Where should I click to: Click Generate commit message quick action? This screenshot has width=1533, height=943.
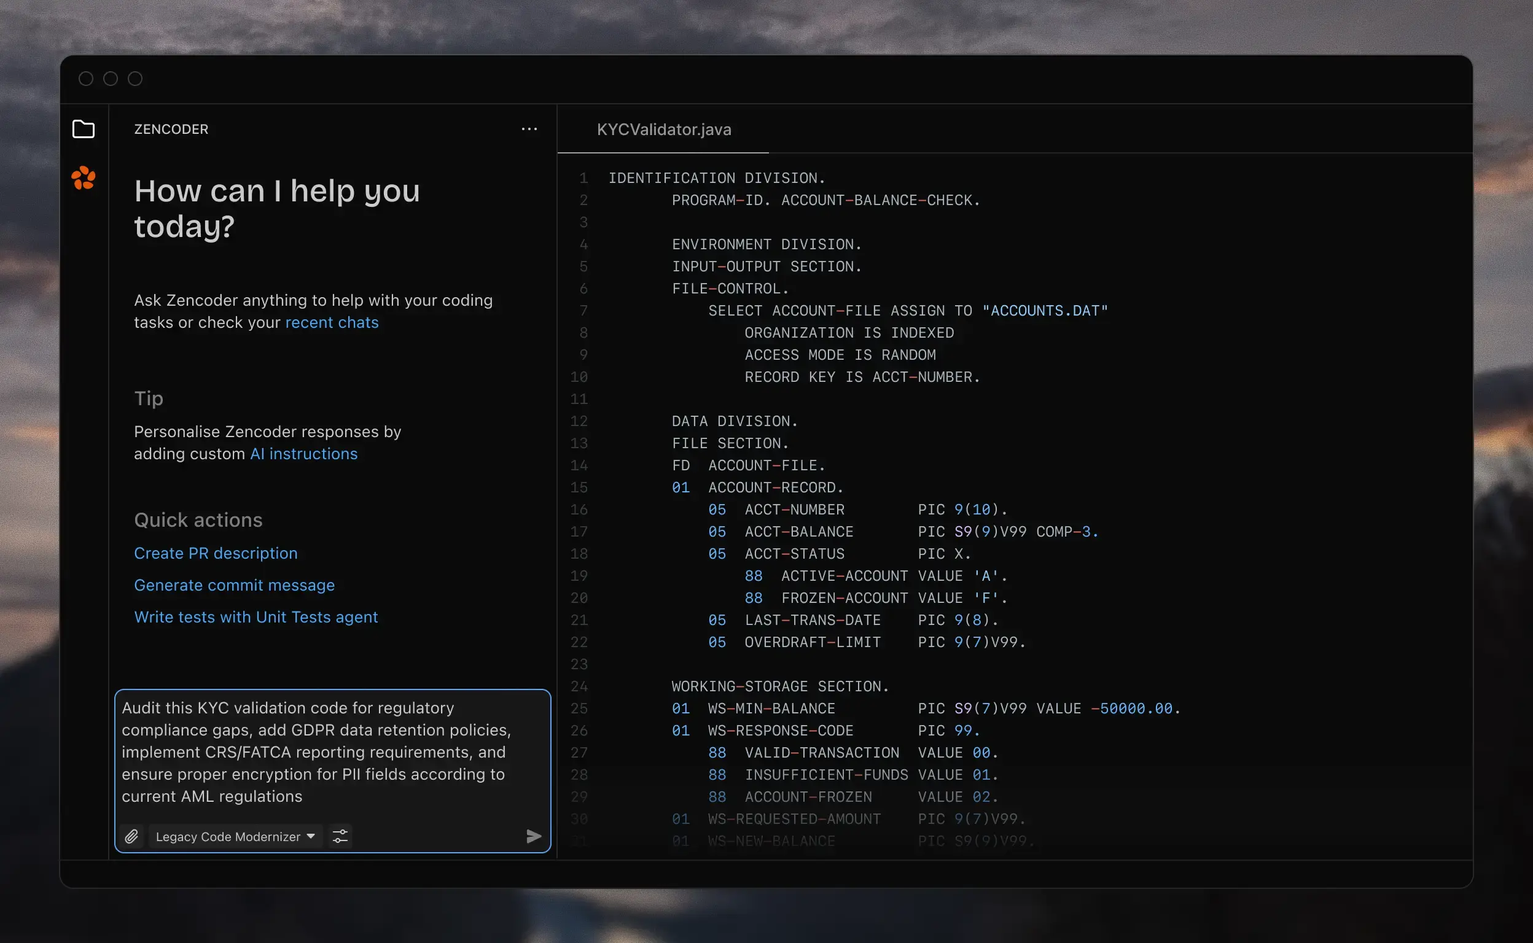coord(235,585)
